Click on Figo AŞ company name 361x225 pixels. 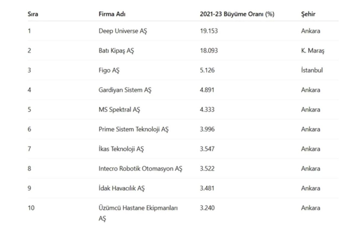[x=109, y=70]
